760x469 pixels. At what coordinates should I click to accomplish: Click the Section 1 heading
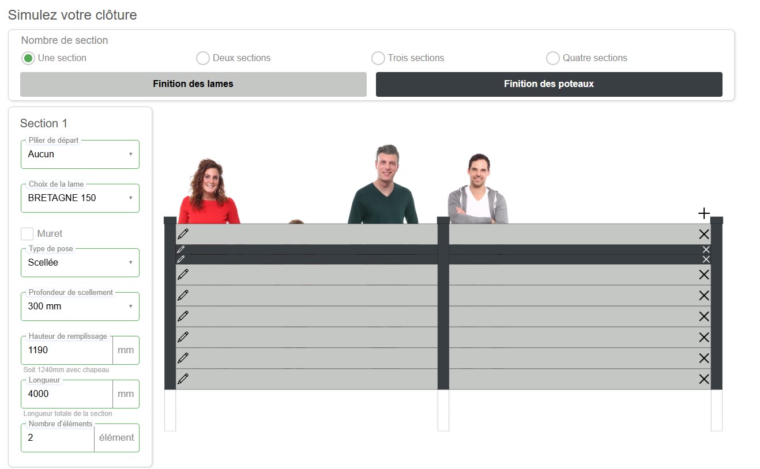click(x=44, y=123)
